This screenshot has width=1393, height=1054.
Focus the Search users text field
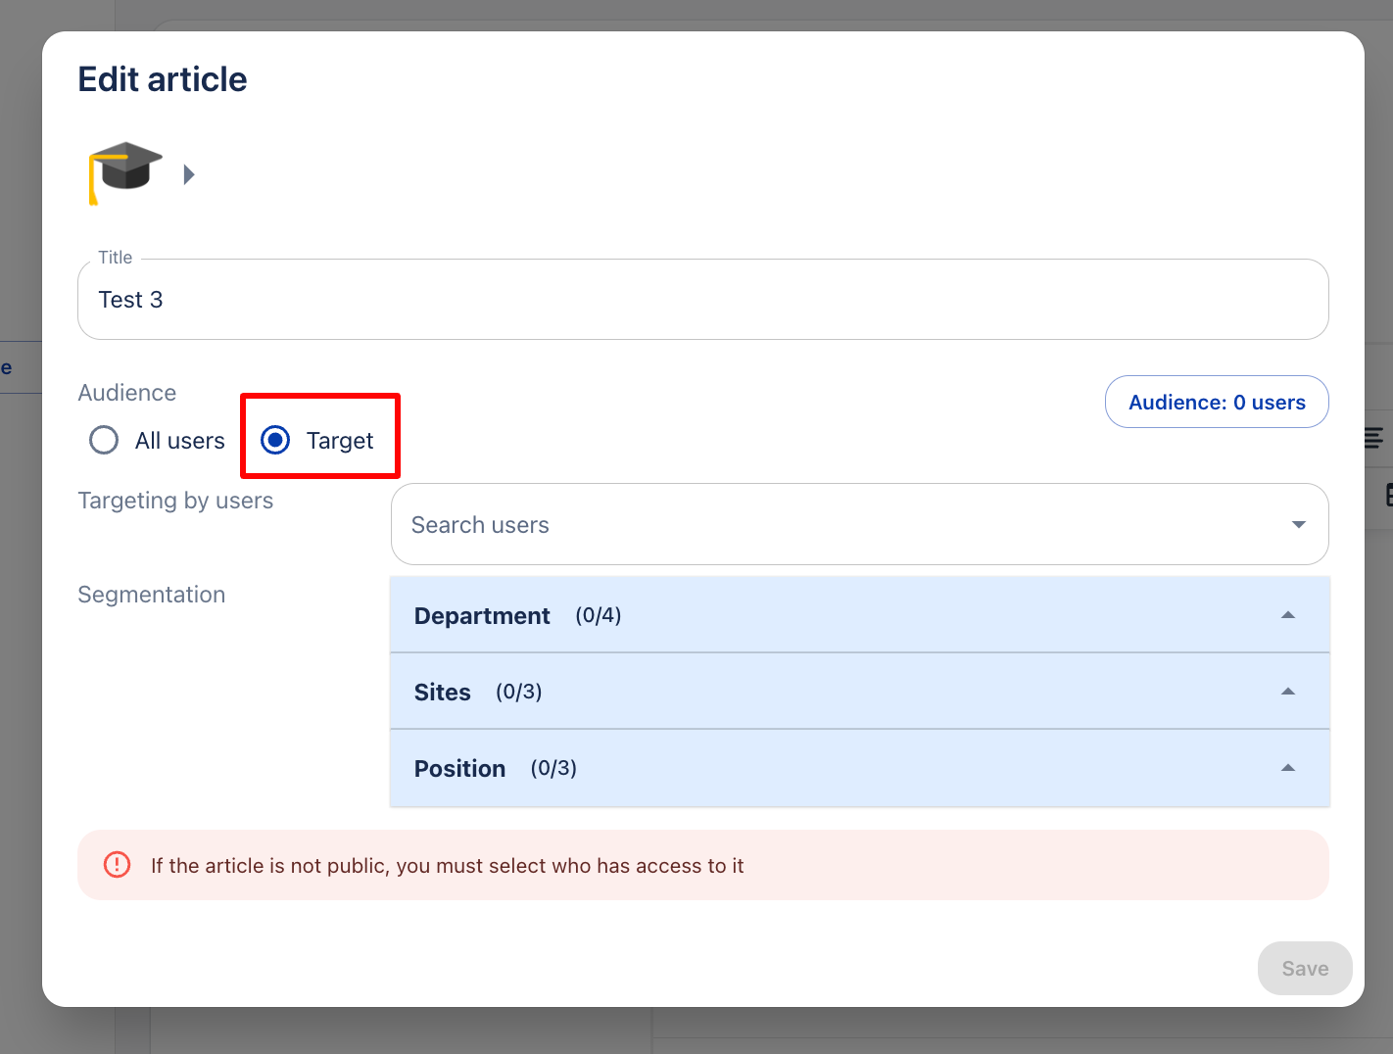[833, 525]
